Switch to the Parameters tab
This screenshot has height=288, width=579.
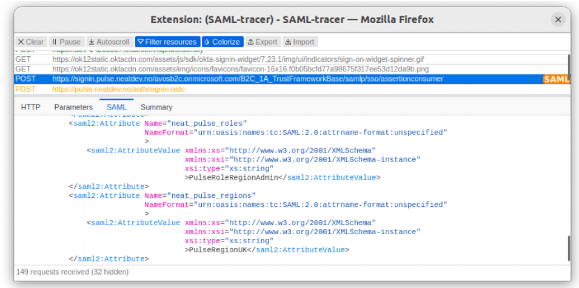click(x=73, y=107)
